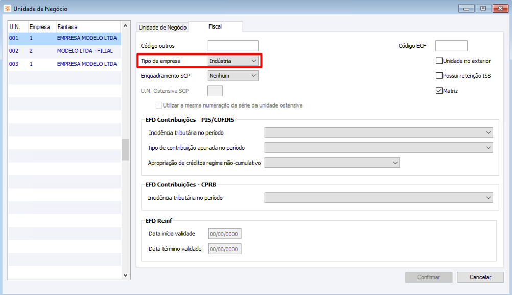The width and height of the screenshot is (512, 295).
Task: Click the U.N. column header
Action: 18,27
